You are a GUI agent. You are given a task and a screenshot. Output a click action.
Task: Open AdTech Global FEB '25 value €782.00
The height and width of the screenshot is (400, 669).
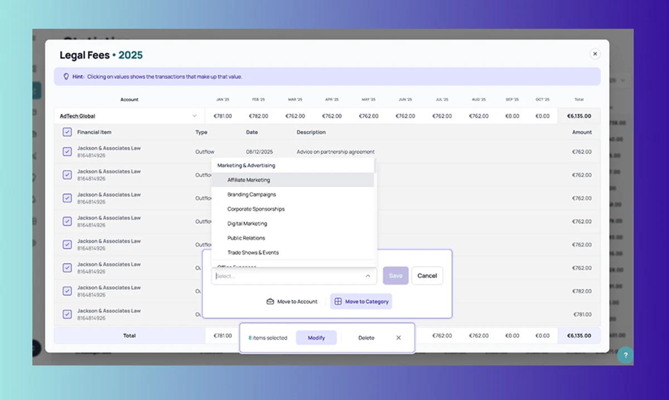(259, 116)
